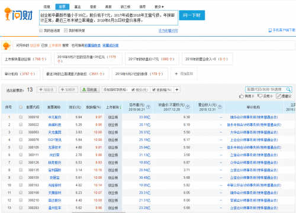Click help icon on 收盘价 column header
Screen dimensions: 296x213
[x=188, y=107]
